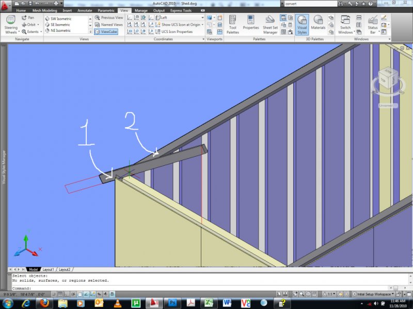
Task: Click the Model tab
Action: 33,269
